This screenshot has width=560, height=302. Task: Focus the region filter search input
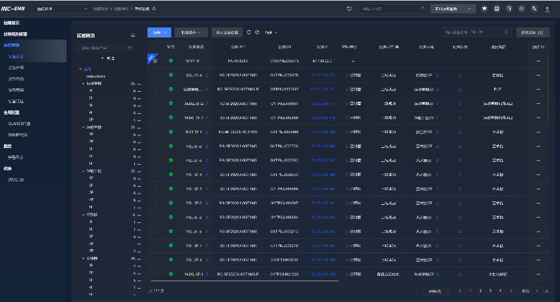tap(105, 48)
